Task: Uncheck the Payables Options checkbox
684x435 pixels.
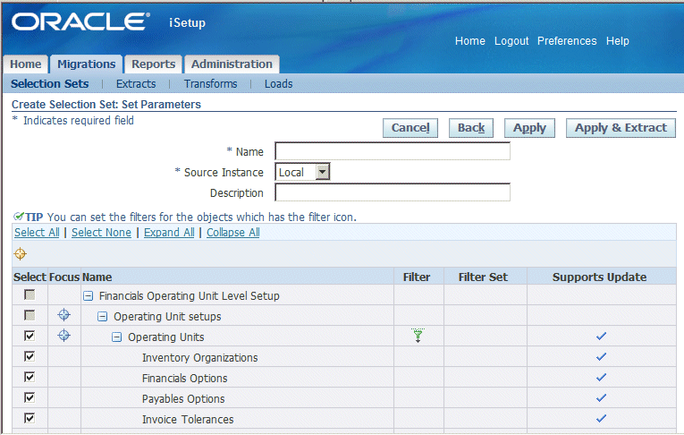Action: point(30,397)
